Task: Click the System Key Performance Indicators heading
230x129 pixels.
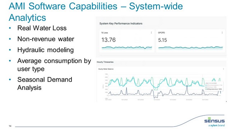Action: (121, 24)
